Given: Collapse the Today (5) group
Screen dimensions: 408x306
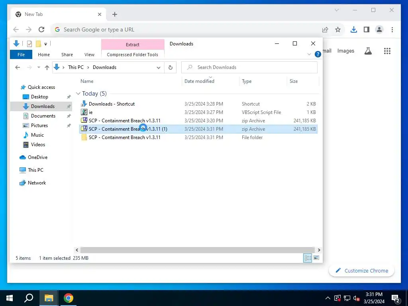Looking at the screenshot, I should coord(78,93).
